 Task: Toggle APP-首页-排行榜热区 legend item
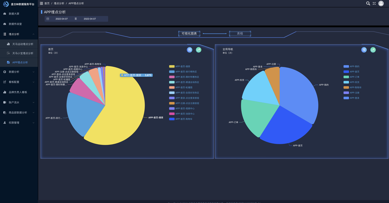[183, 71]
